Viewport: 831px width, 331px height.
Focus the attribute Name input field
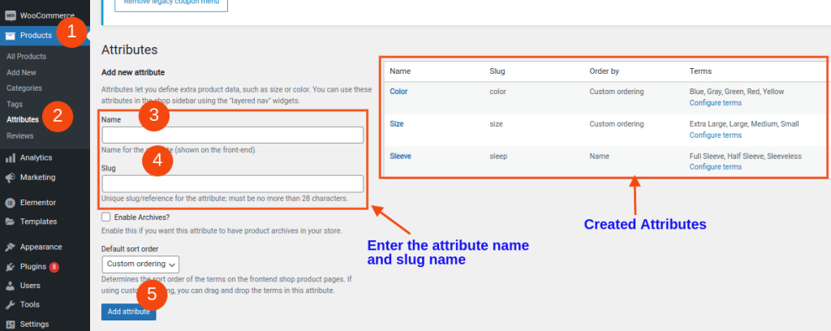point(233,135)
